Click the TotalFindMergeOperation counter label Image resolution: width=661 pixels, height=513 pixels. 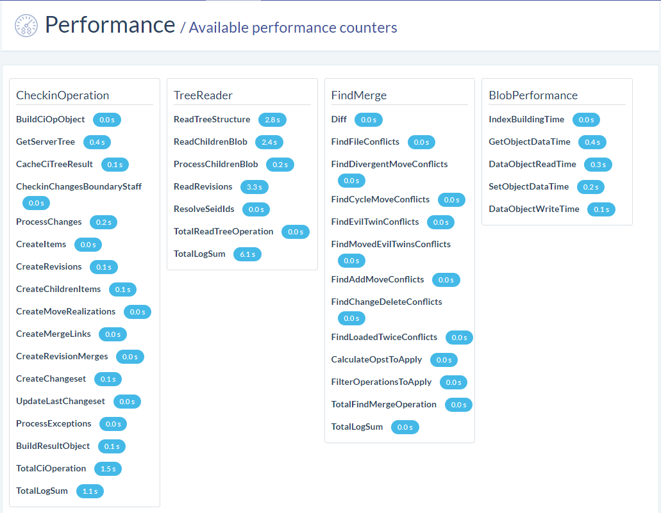(x=383, y=404)
